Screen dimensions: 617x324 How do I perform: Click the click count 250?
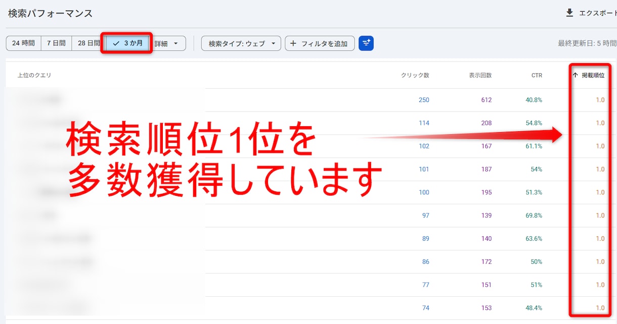click(x=424, y=100)
